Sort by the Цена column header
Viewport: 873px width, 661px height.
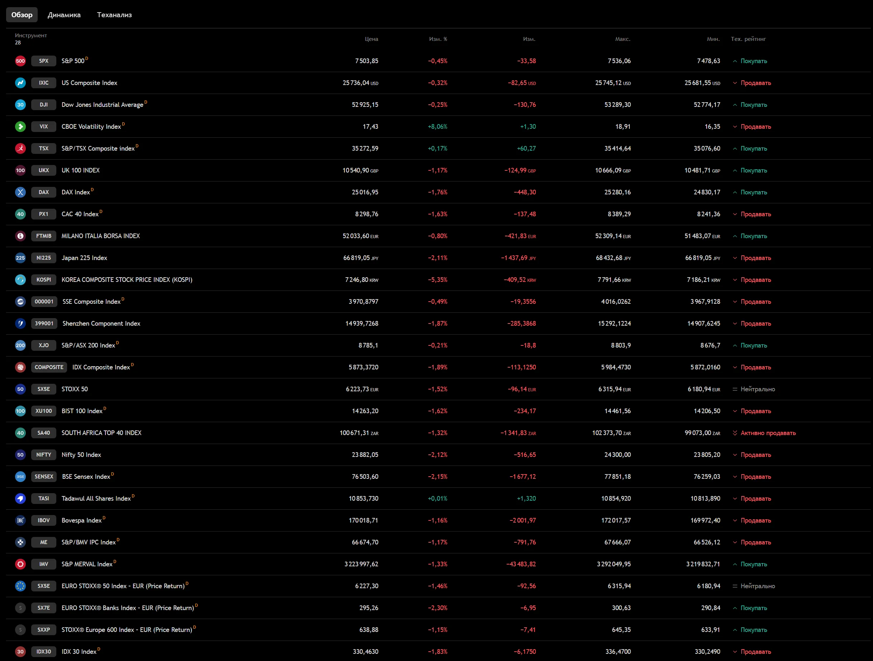pos(371,39)
